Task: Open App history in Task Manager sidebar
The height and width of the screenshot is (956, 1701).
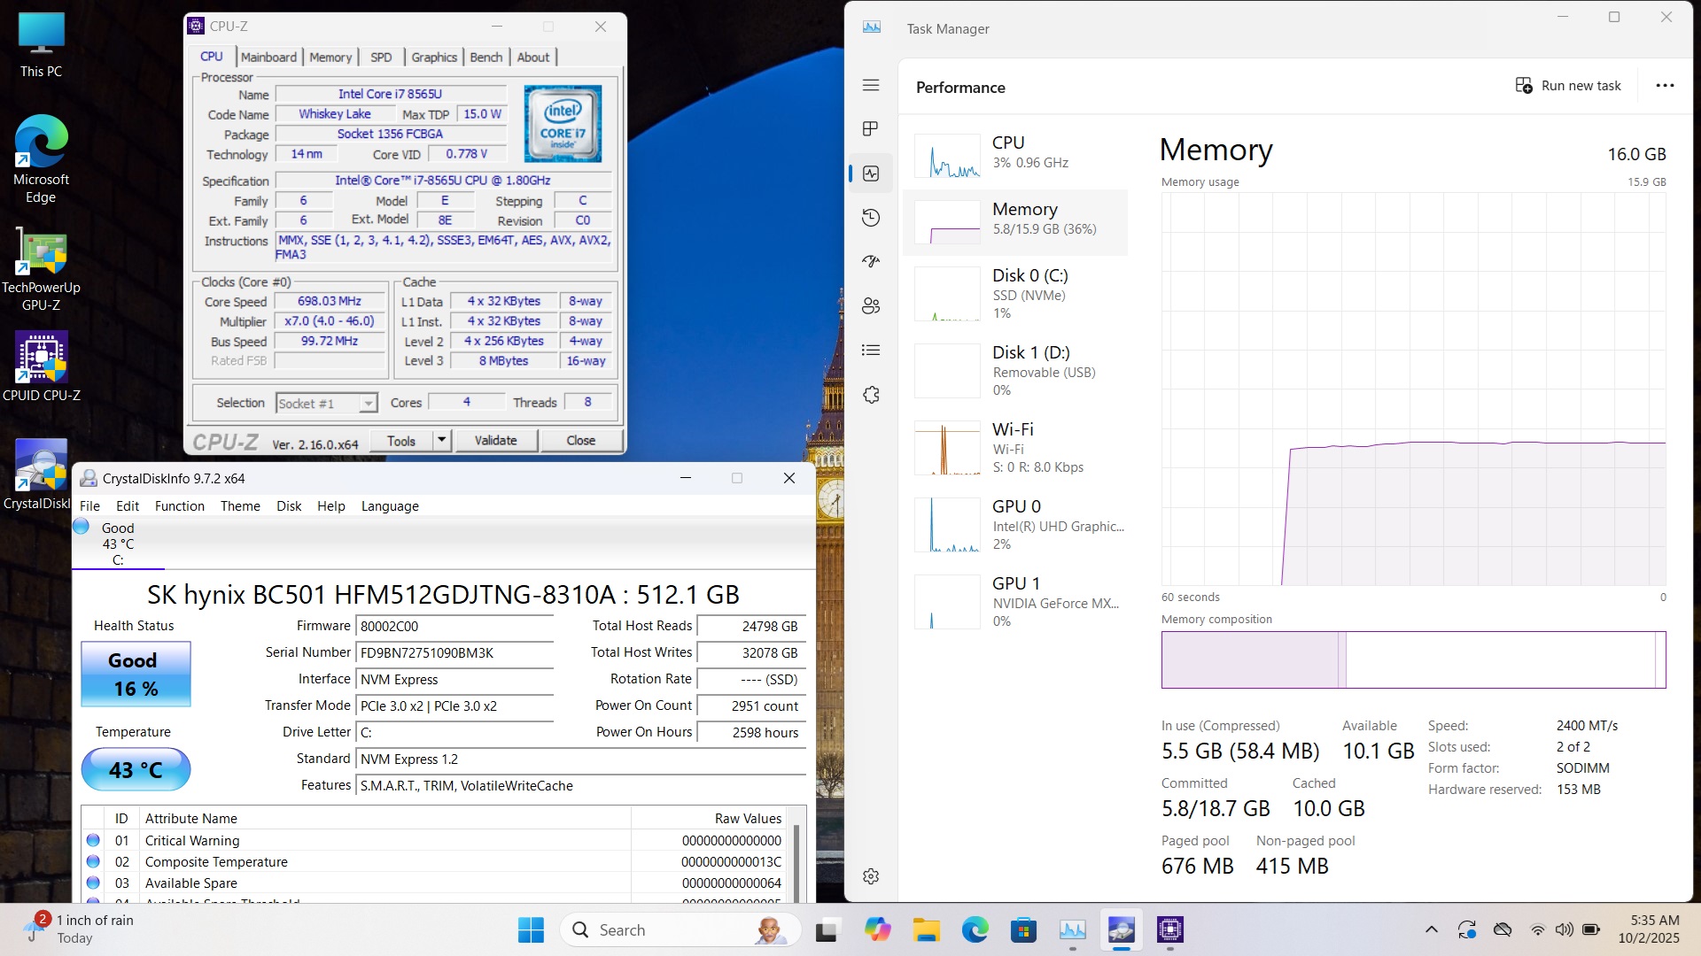Action: [871, 218]
